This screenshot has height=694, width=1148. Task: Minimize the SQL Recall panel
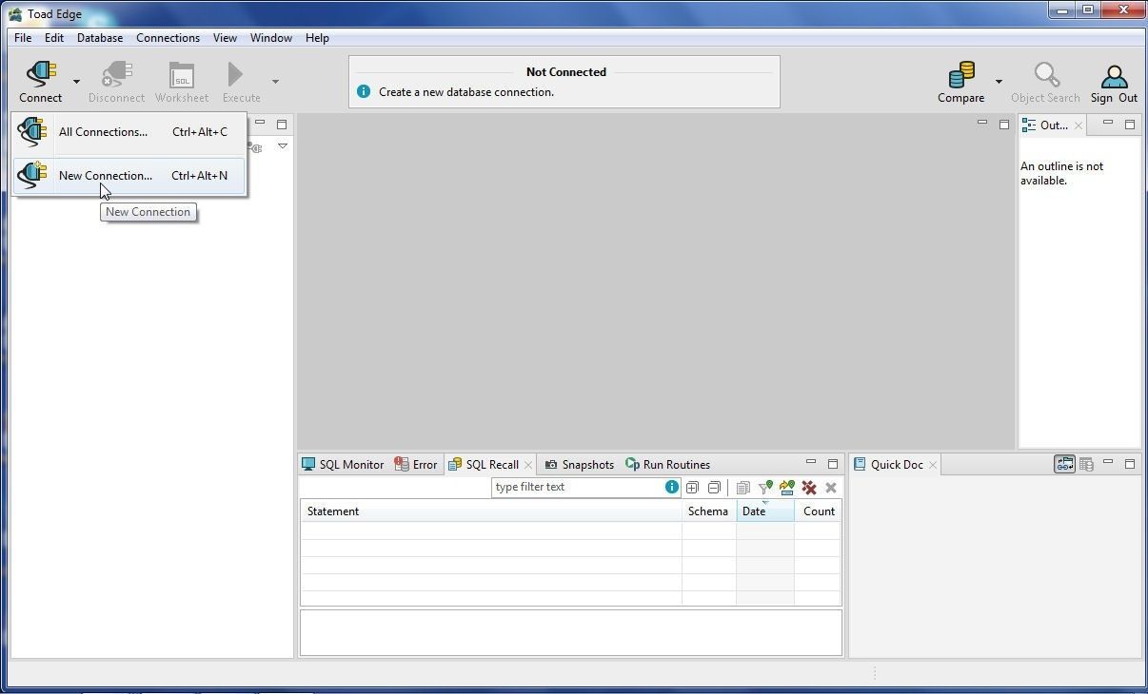811,463
